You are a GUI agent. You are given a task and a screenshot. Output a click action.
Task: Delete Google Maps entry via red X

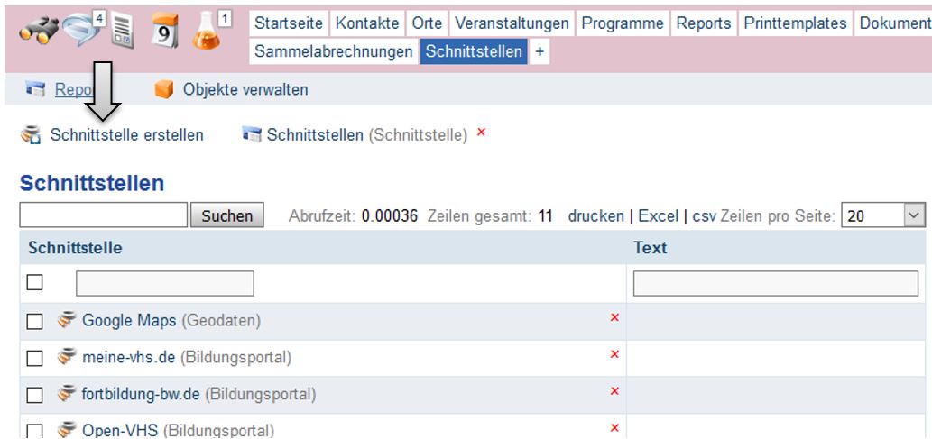point(614,320)
